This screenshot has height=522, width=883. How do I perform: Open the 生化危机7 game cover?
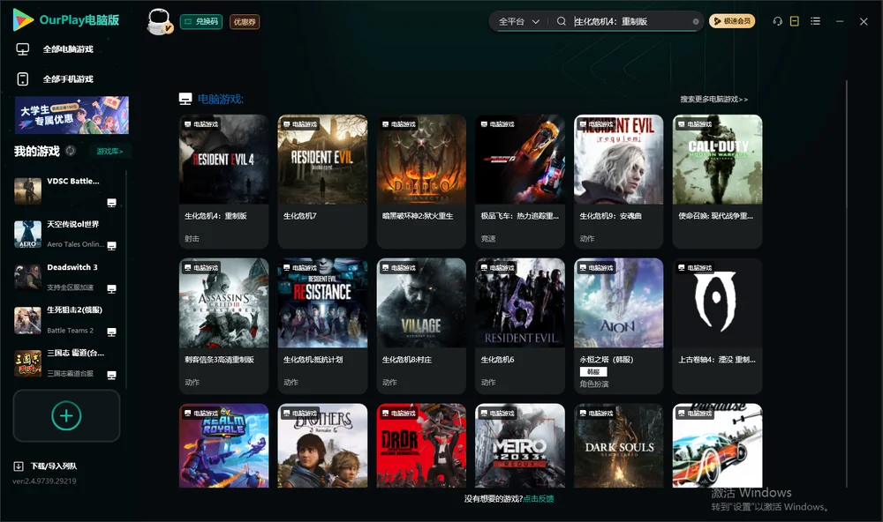322,160
